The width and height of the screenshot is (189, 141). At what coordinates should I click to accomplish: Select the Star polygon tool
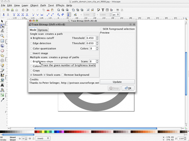[x=2, y=56]
